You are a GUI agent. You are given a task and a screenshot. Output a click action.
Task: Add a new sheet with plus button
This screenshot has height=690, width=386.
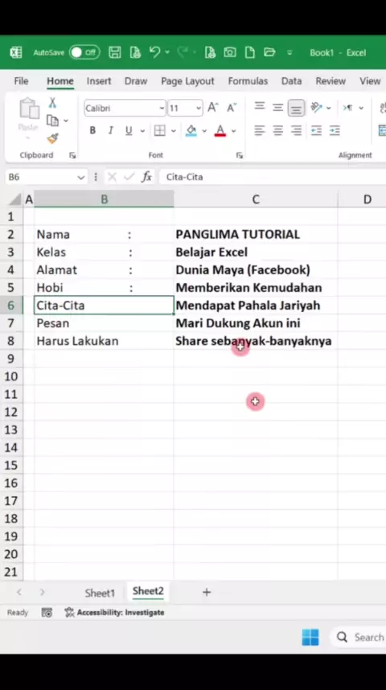pos(207,593)
